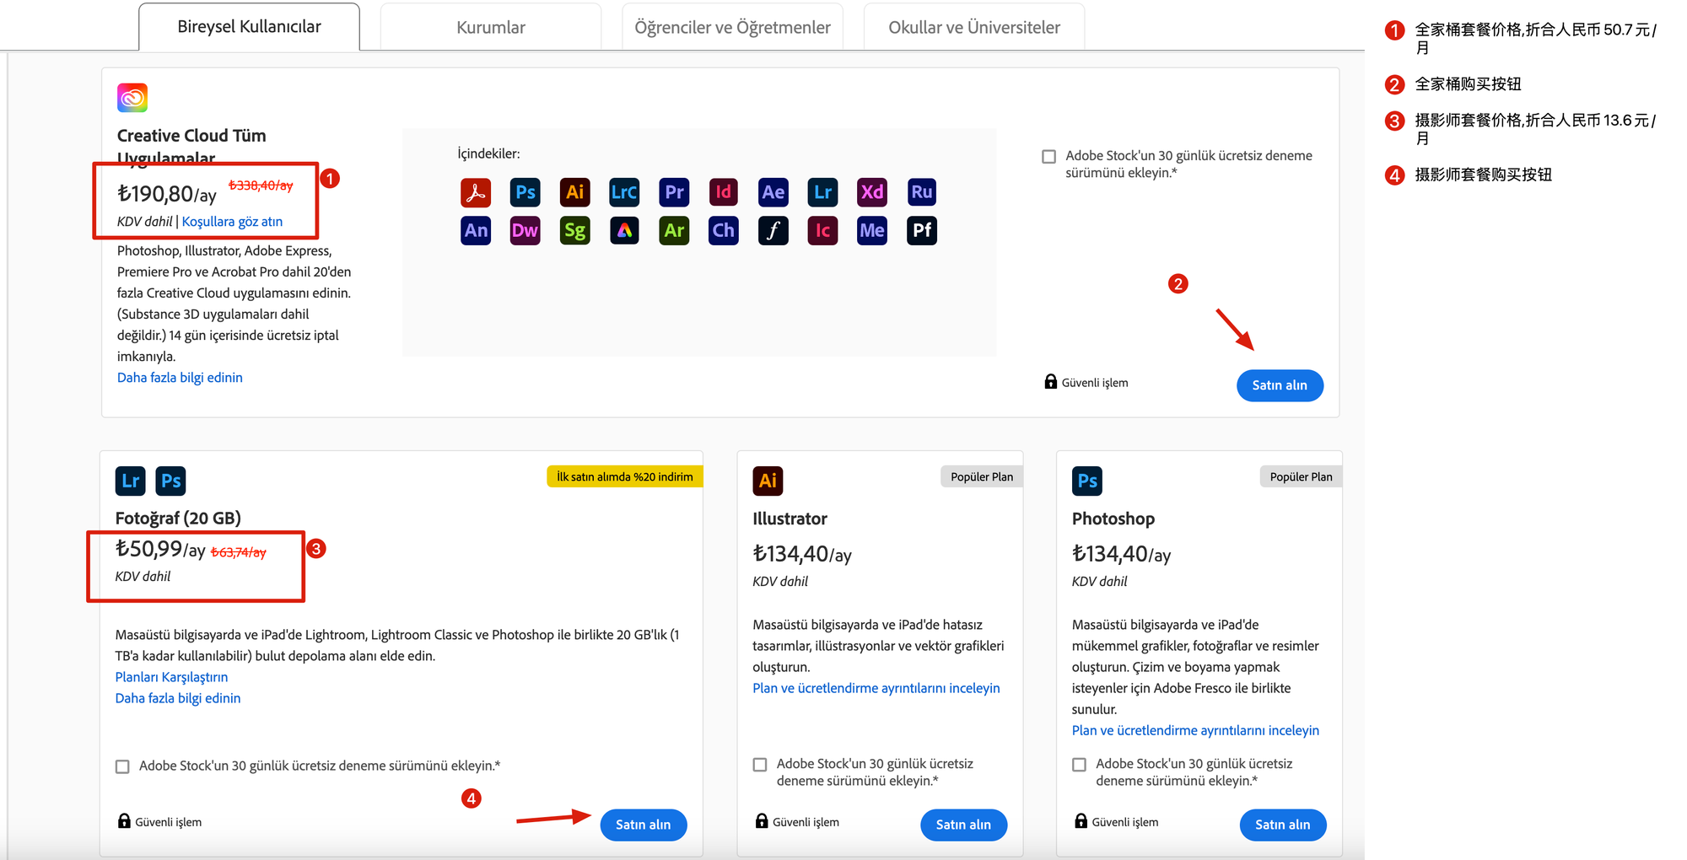Click the Acrobat icon in İçindekiler

pyautogui.click(x=476, y=192)
